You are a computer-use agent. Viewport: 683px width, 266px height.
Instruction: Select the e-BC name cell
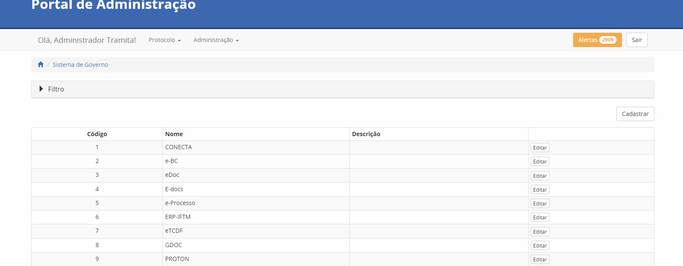(256, 161)
